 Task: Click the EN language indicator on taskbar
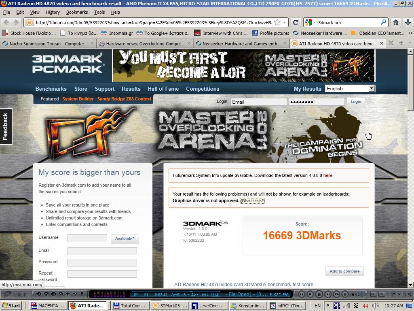(x=317, y=306)
